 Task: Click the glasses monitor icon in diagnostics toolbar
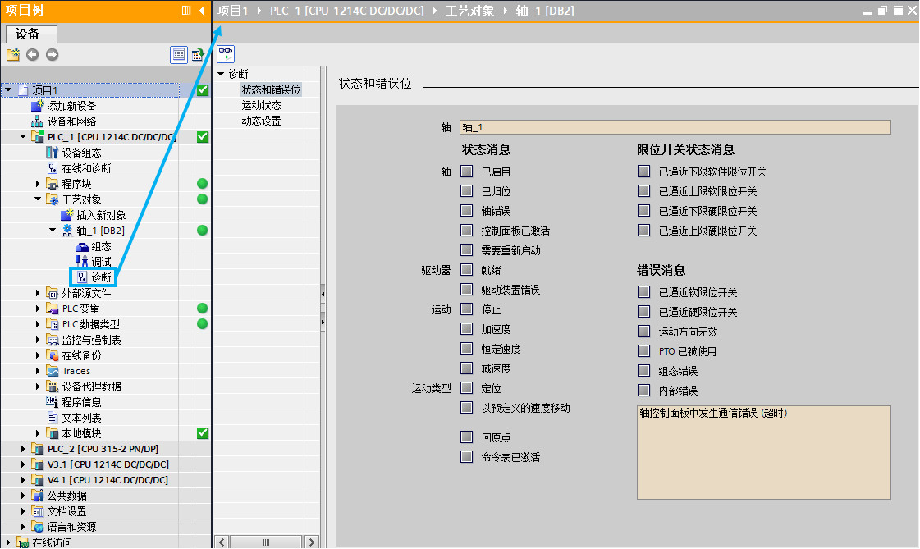point(226,54)
